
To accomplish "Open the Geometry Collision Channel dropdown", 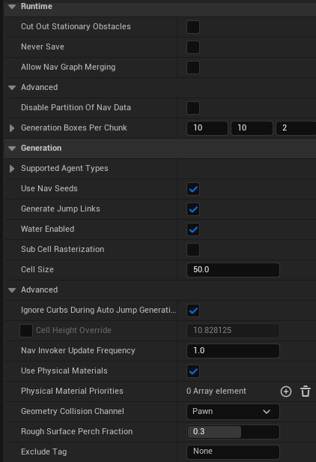I will click(233, 412).
